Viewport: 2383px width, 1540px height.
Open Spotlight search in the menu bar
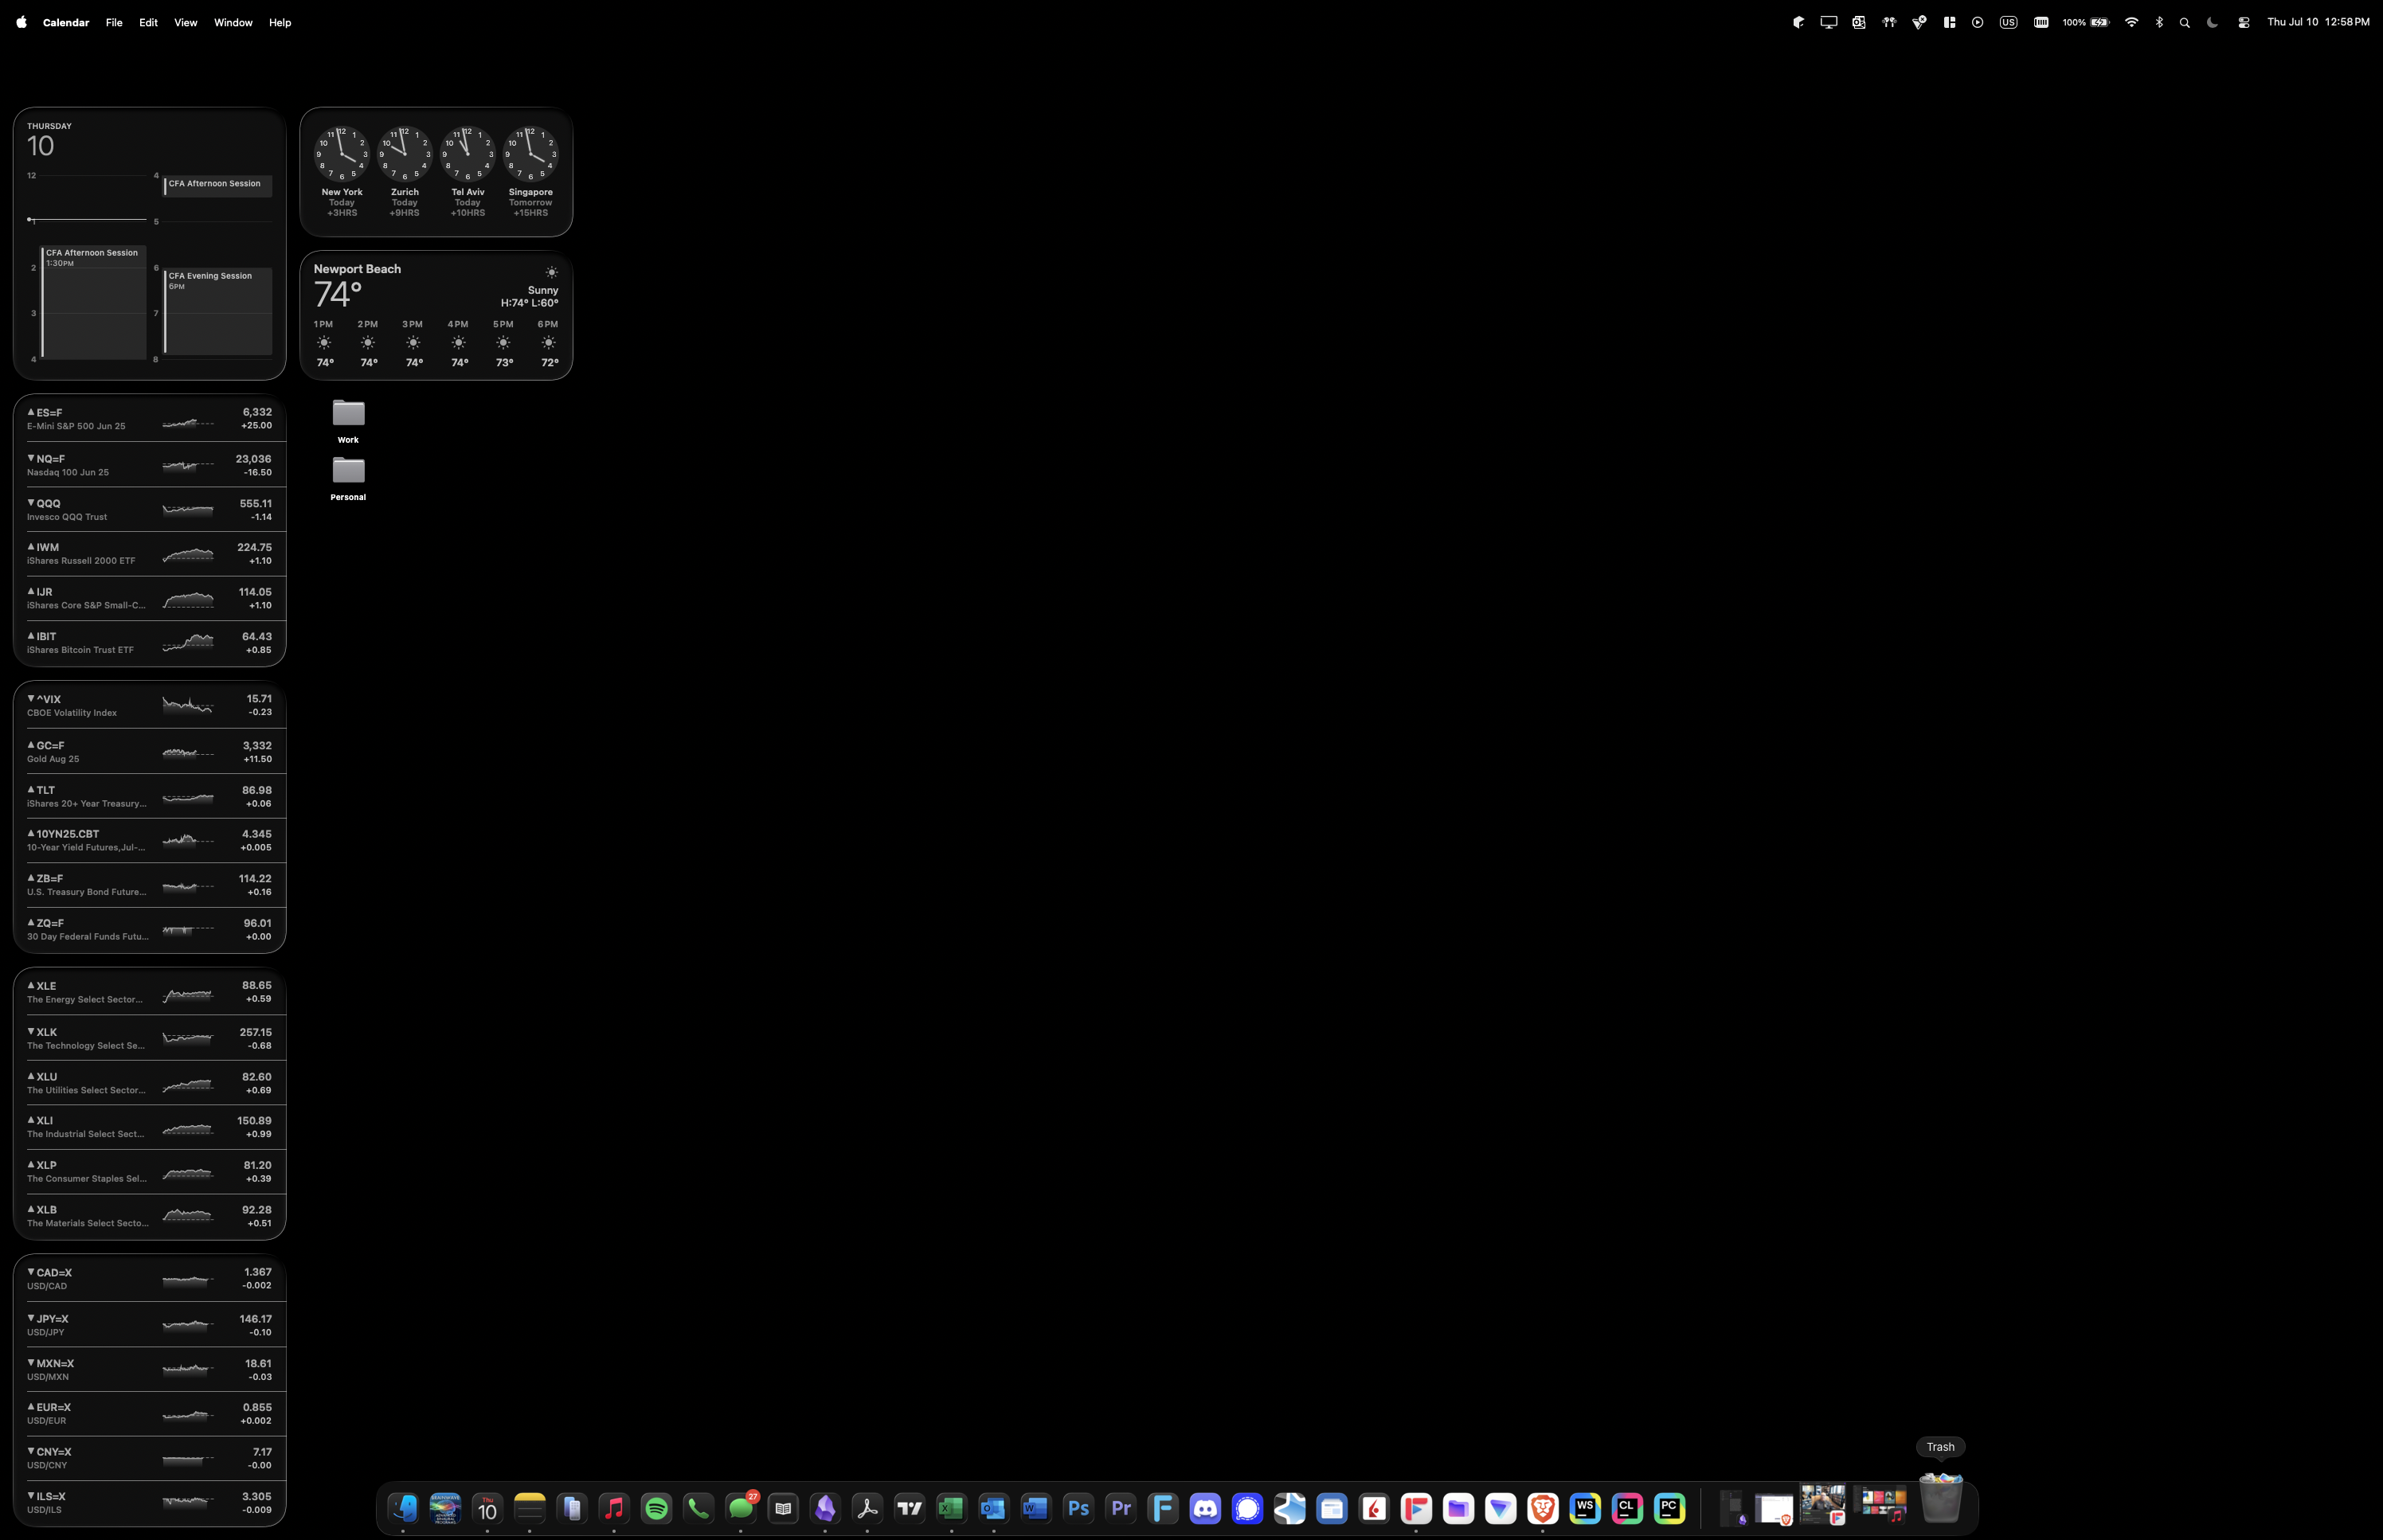[2185, 22]
